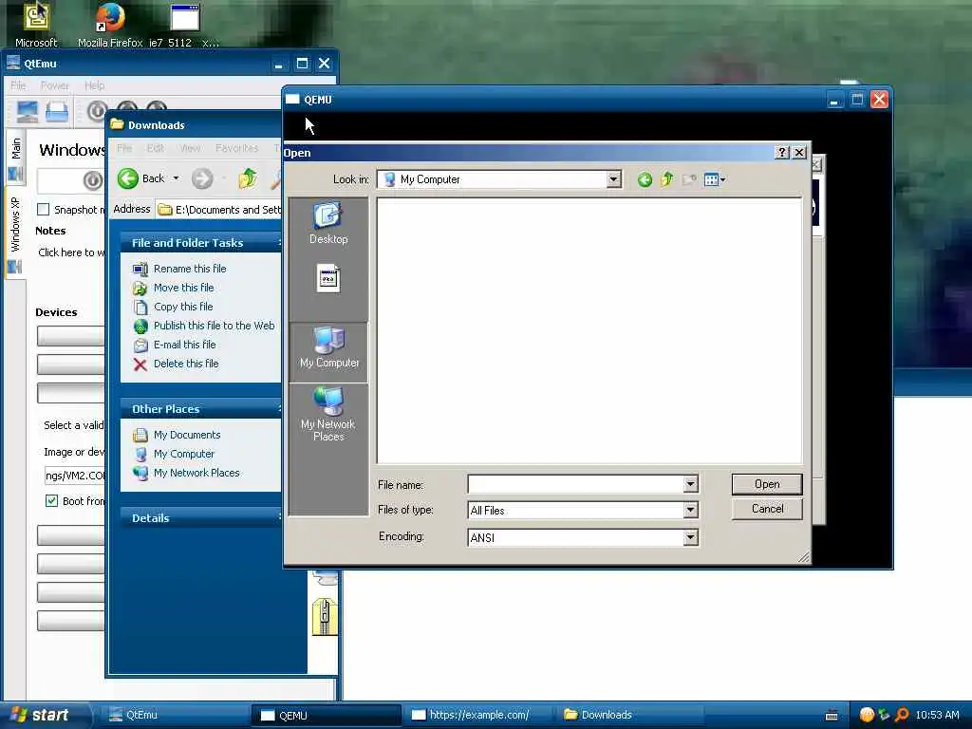Expand the Files of type dropdown
Viewport: 972px width, 729px height.
(691, 510)
